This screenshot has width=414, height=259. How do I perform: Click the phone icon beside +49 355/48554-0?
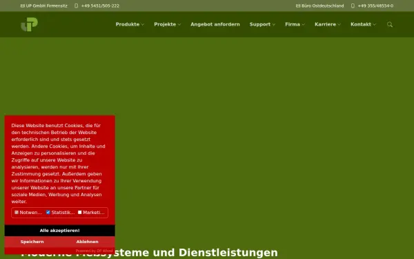click(x=353, y=6)
